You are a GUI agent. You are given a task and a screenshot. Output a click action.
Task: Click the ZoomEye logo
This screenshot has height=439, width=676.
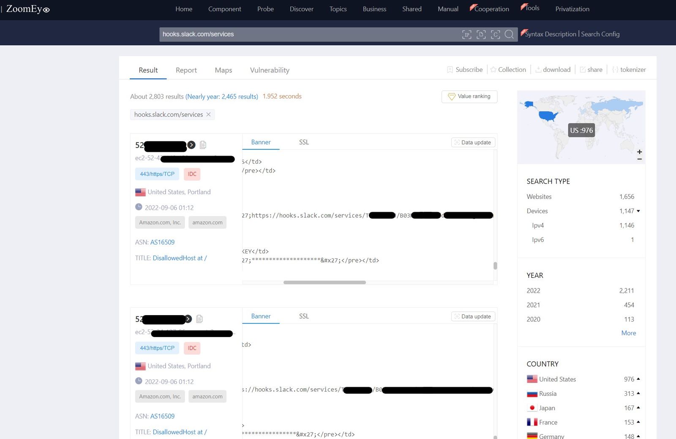[x=28, y=9]
